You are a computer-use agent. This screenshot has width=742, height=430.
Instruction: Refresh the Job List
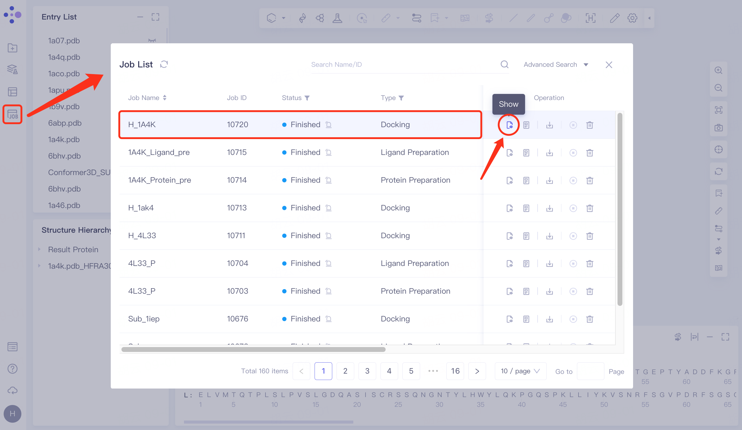pyautogui.click(x=164, y=64)
